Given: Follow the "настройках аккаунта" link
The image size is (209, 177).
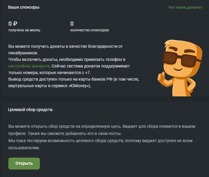Looking at the screenshot, I should pos(29,66).
